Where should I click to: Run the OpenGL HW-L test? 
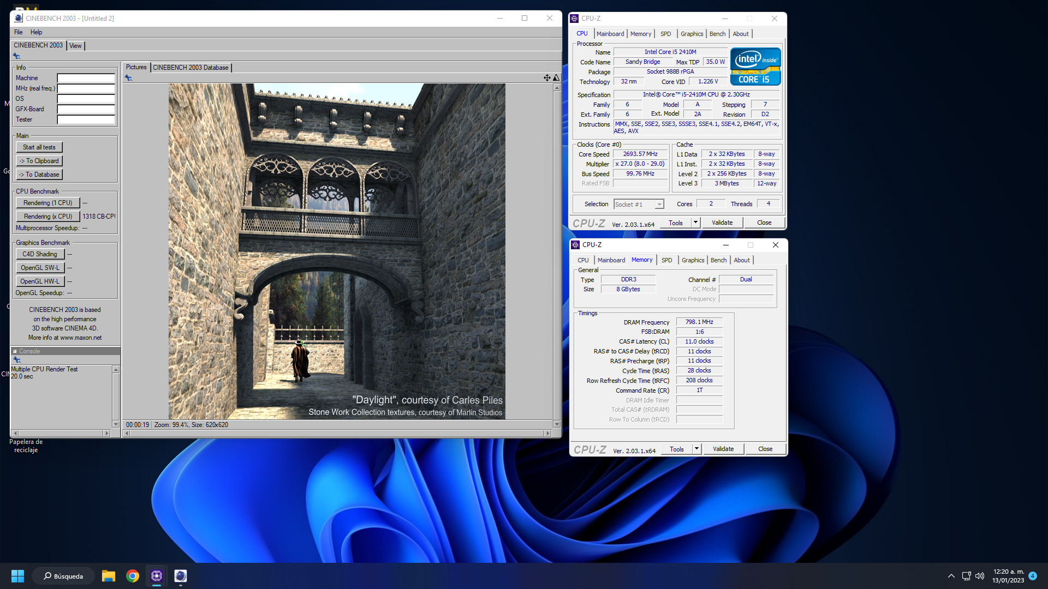[x=40, y=281]
